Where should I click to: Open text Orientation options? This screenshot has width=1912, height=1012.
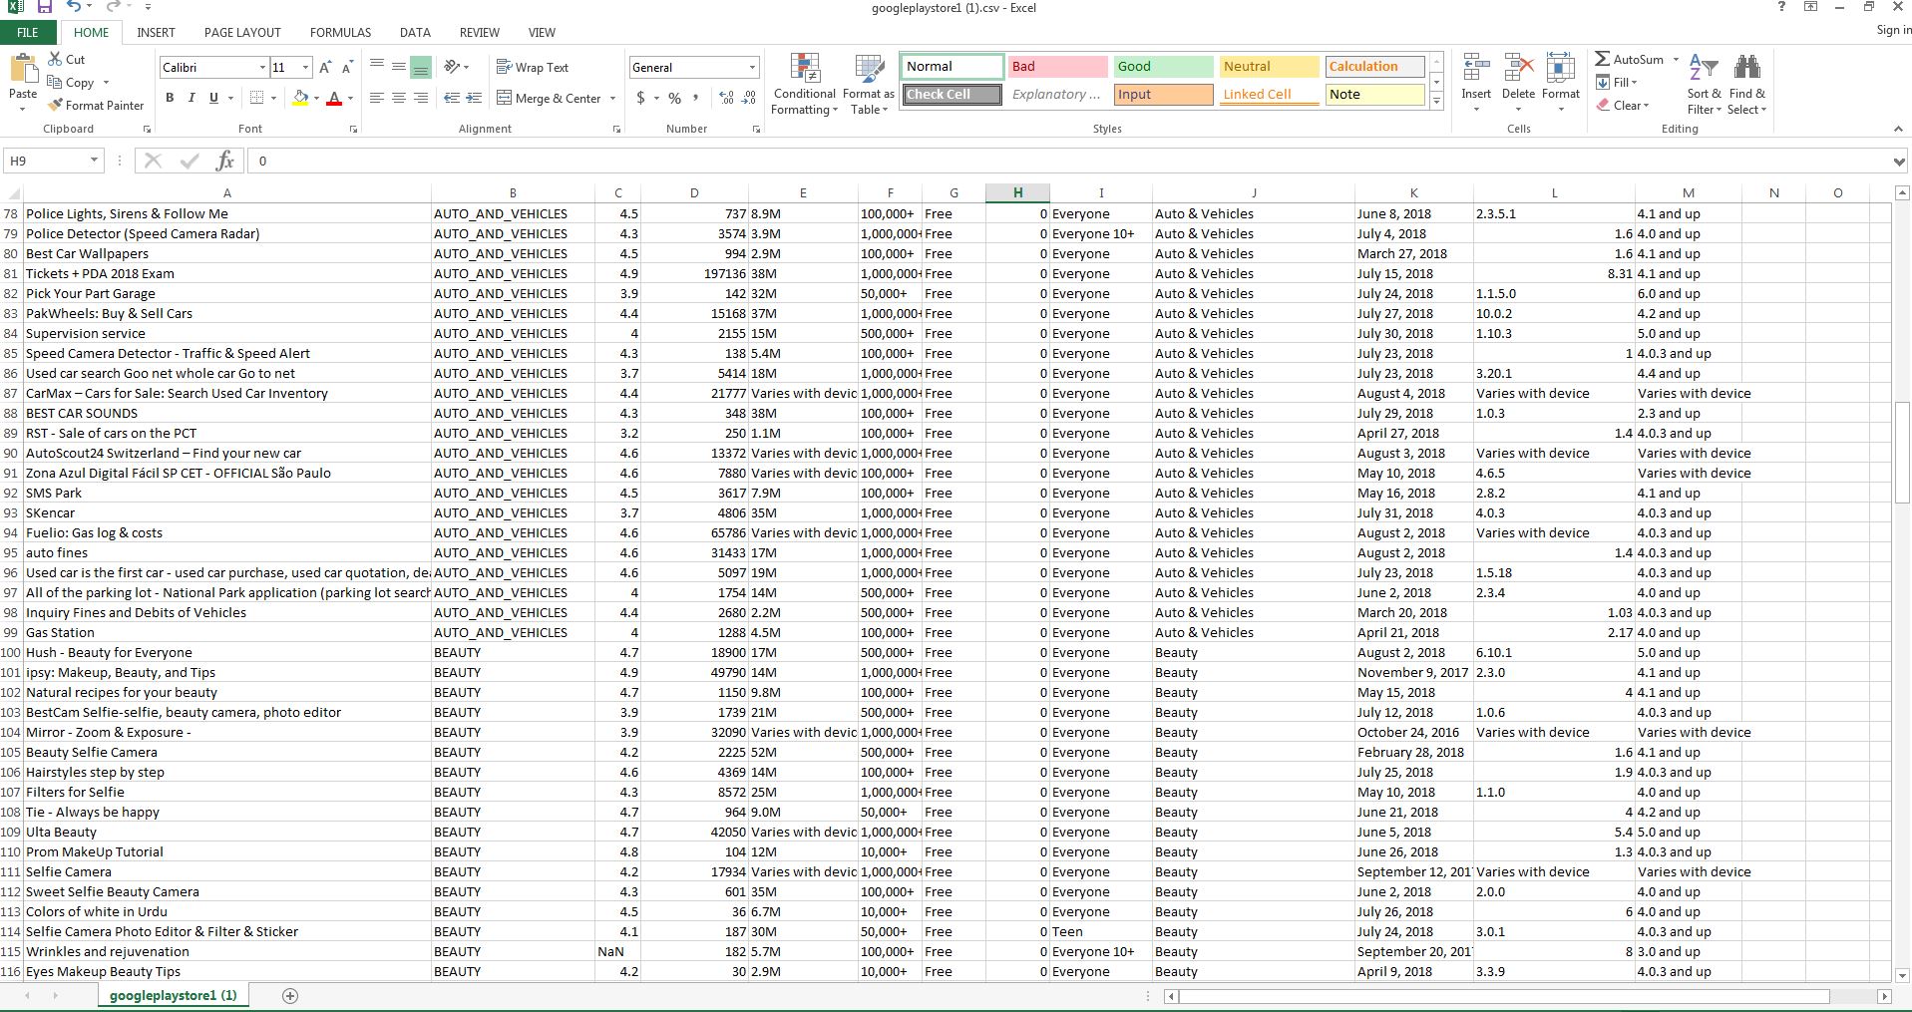456,67
